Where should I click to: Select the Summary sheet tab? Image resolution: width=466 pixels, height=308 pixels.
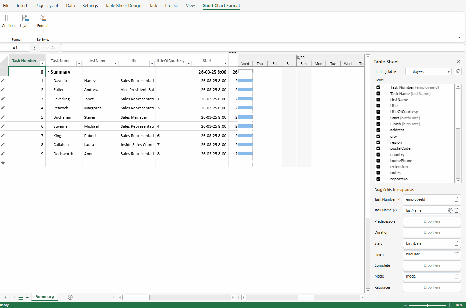pos(45,297)
